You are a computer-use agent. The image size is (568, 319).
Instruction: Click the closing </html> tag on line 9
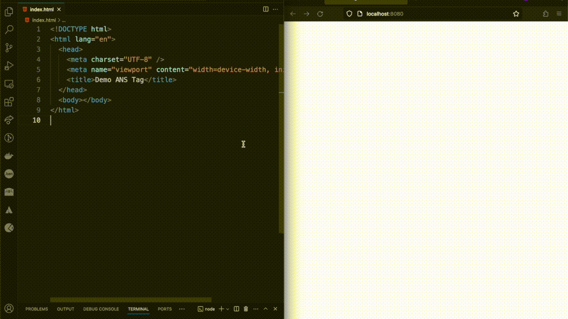point(64,110)
